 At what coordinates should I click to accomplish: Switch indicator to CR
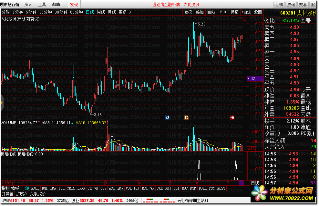click(x=90, y=188)
